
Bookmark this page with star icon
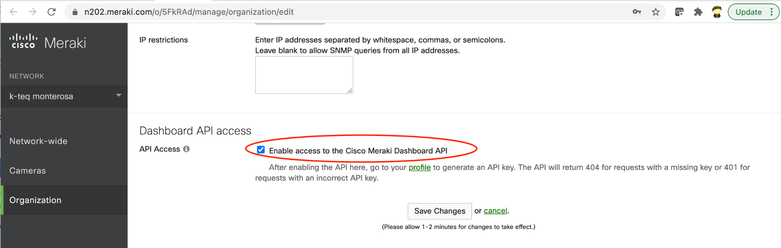click(x=656, y=12)
